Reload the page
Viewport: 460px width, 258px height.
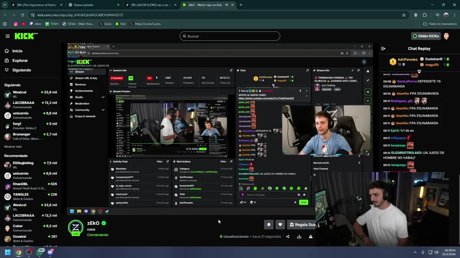pos(22,15)
